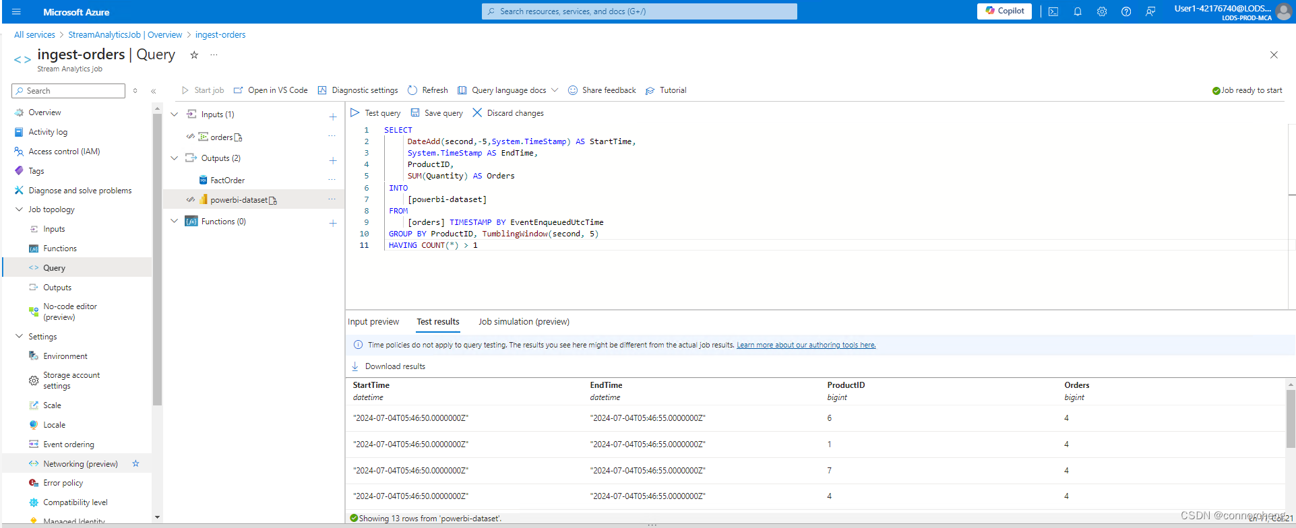1296x528 pixels.
Task: Add a new function with plus icon
Action: (333, 223)
